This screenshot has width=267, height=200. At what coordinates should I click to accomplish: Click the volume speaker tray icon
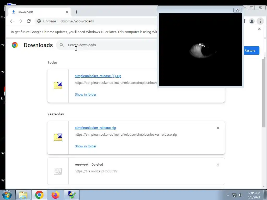click(241, 195)
